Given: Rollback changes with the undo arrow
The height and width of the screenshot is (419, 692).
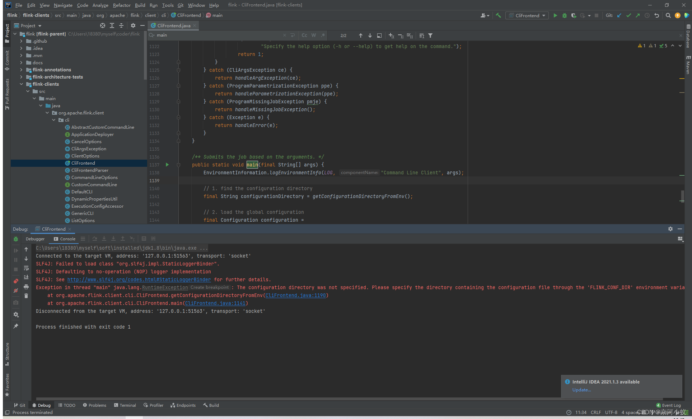Looking at the screenshot, I should [x=656, y=15].
